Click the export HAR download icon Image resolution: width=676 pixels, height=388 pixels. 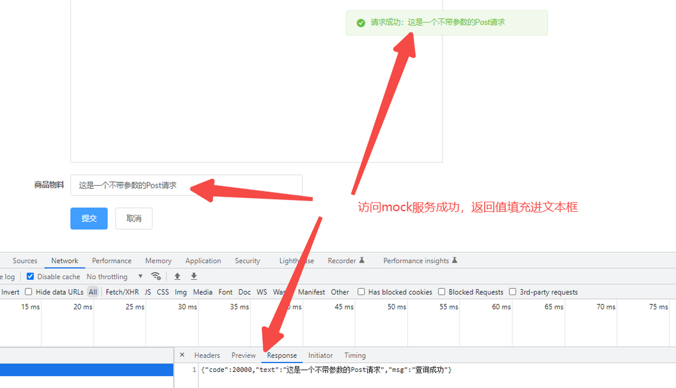pos(194,276)
